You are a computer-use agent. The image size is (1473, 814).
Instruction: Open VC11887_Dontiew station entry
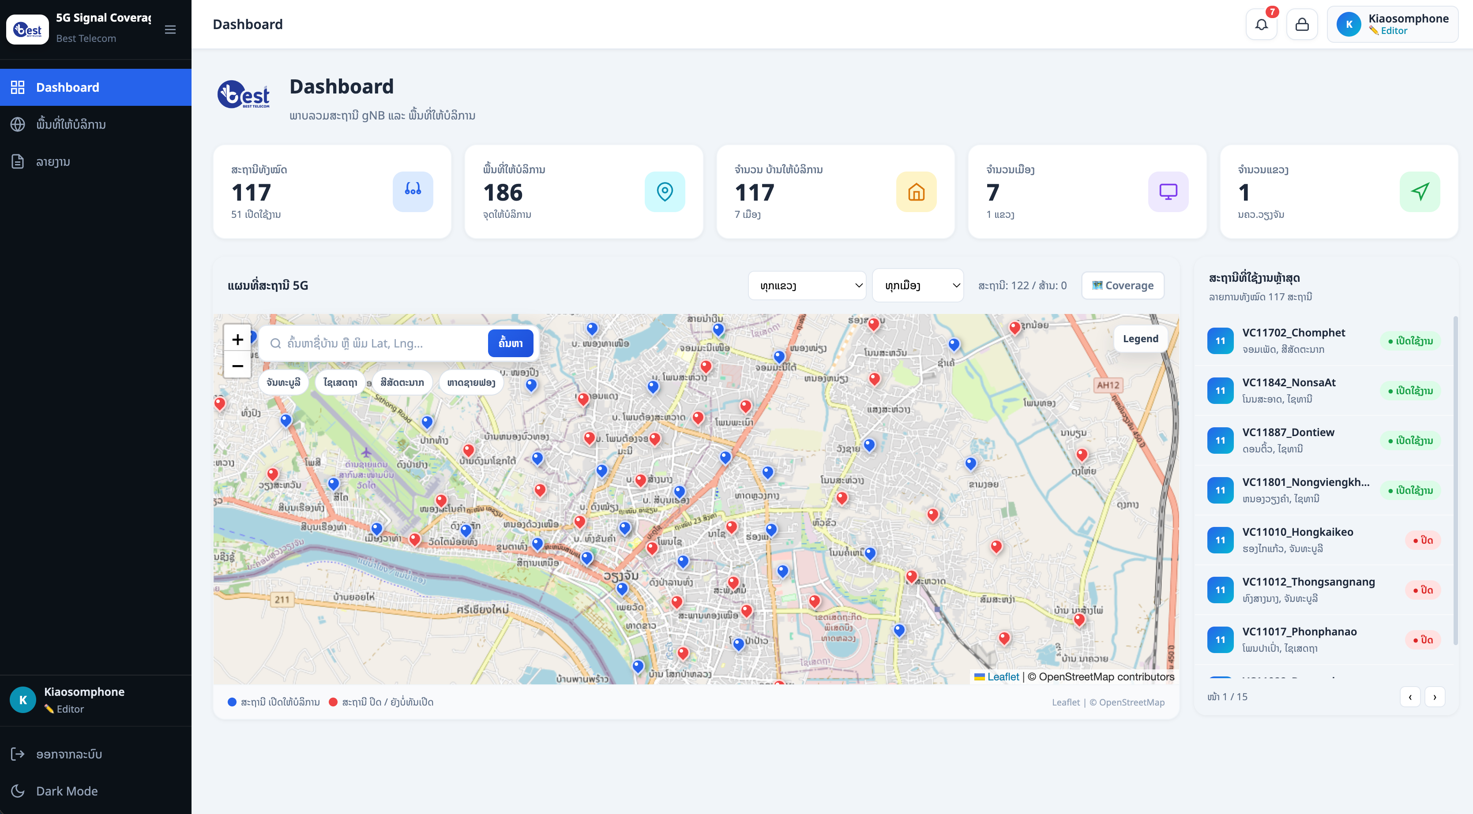pyautogui.click(x=1324, y=441)
